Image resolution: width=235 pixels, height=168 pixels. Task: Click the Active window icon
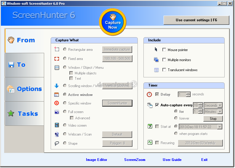click(x=57, y=94)
